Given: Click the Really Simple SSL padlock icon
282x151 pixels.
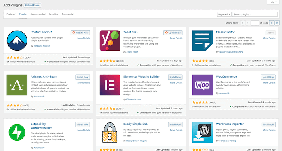Looking at the screenshot, I should click(110, 133).
